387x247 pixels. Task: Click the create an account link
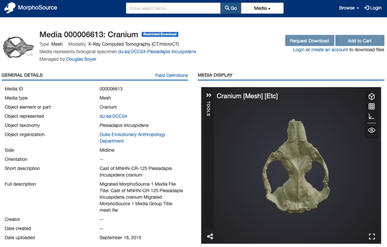click(330, 50)
